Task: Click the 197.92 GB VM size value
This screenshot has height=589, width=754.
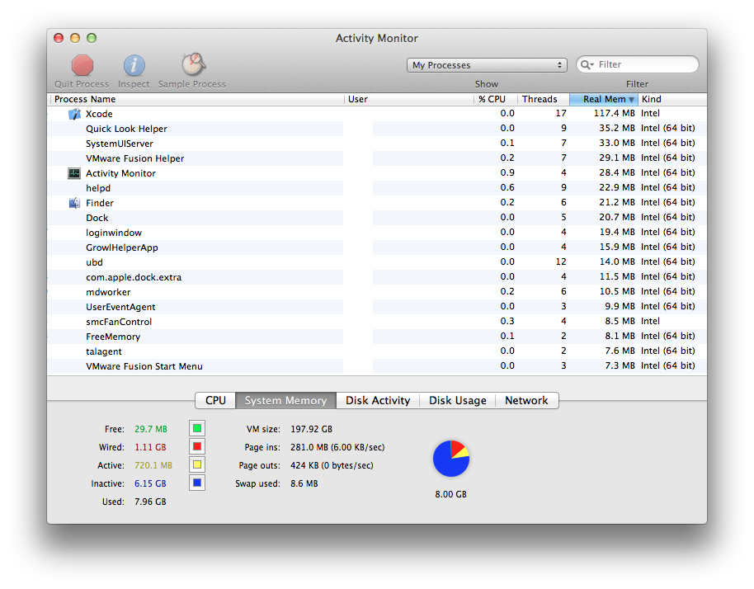Action: (312, 429)
